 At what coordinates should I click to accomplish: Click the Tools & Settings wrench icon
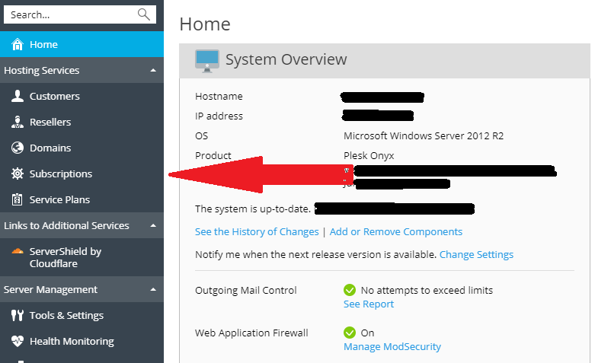18,315
